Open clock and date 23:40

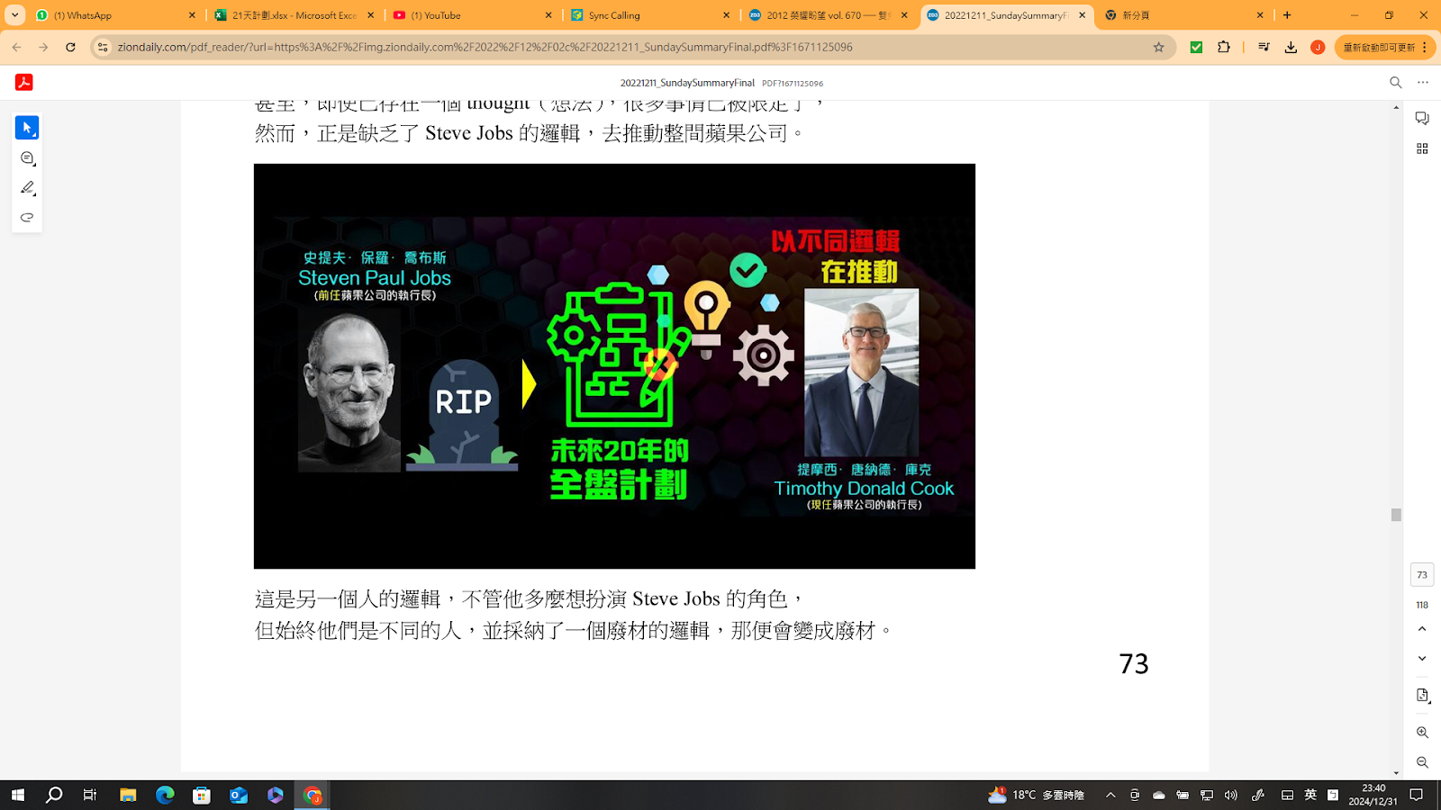(1373, 795)
